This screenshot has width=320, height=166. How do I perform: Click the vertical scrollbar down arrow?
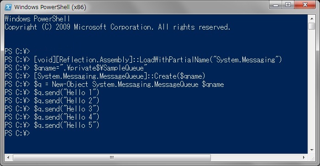point(312,150)
